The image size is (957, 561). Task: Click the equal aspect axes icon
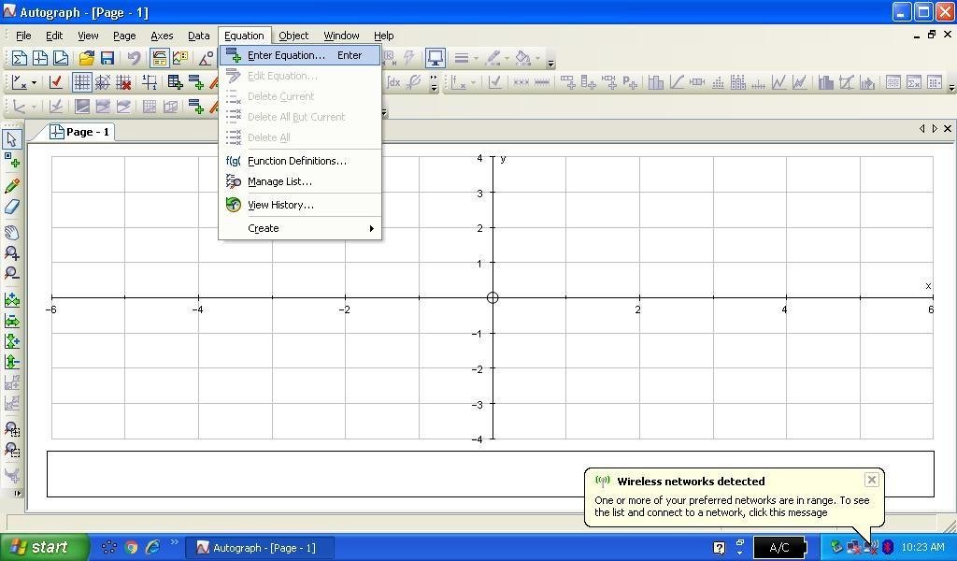[x=150, y=82]
